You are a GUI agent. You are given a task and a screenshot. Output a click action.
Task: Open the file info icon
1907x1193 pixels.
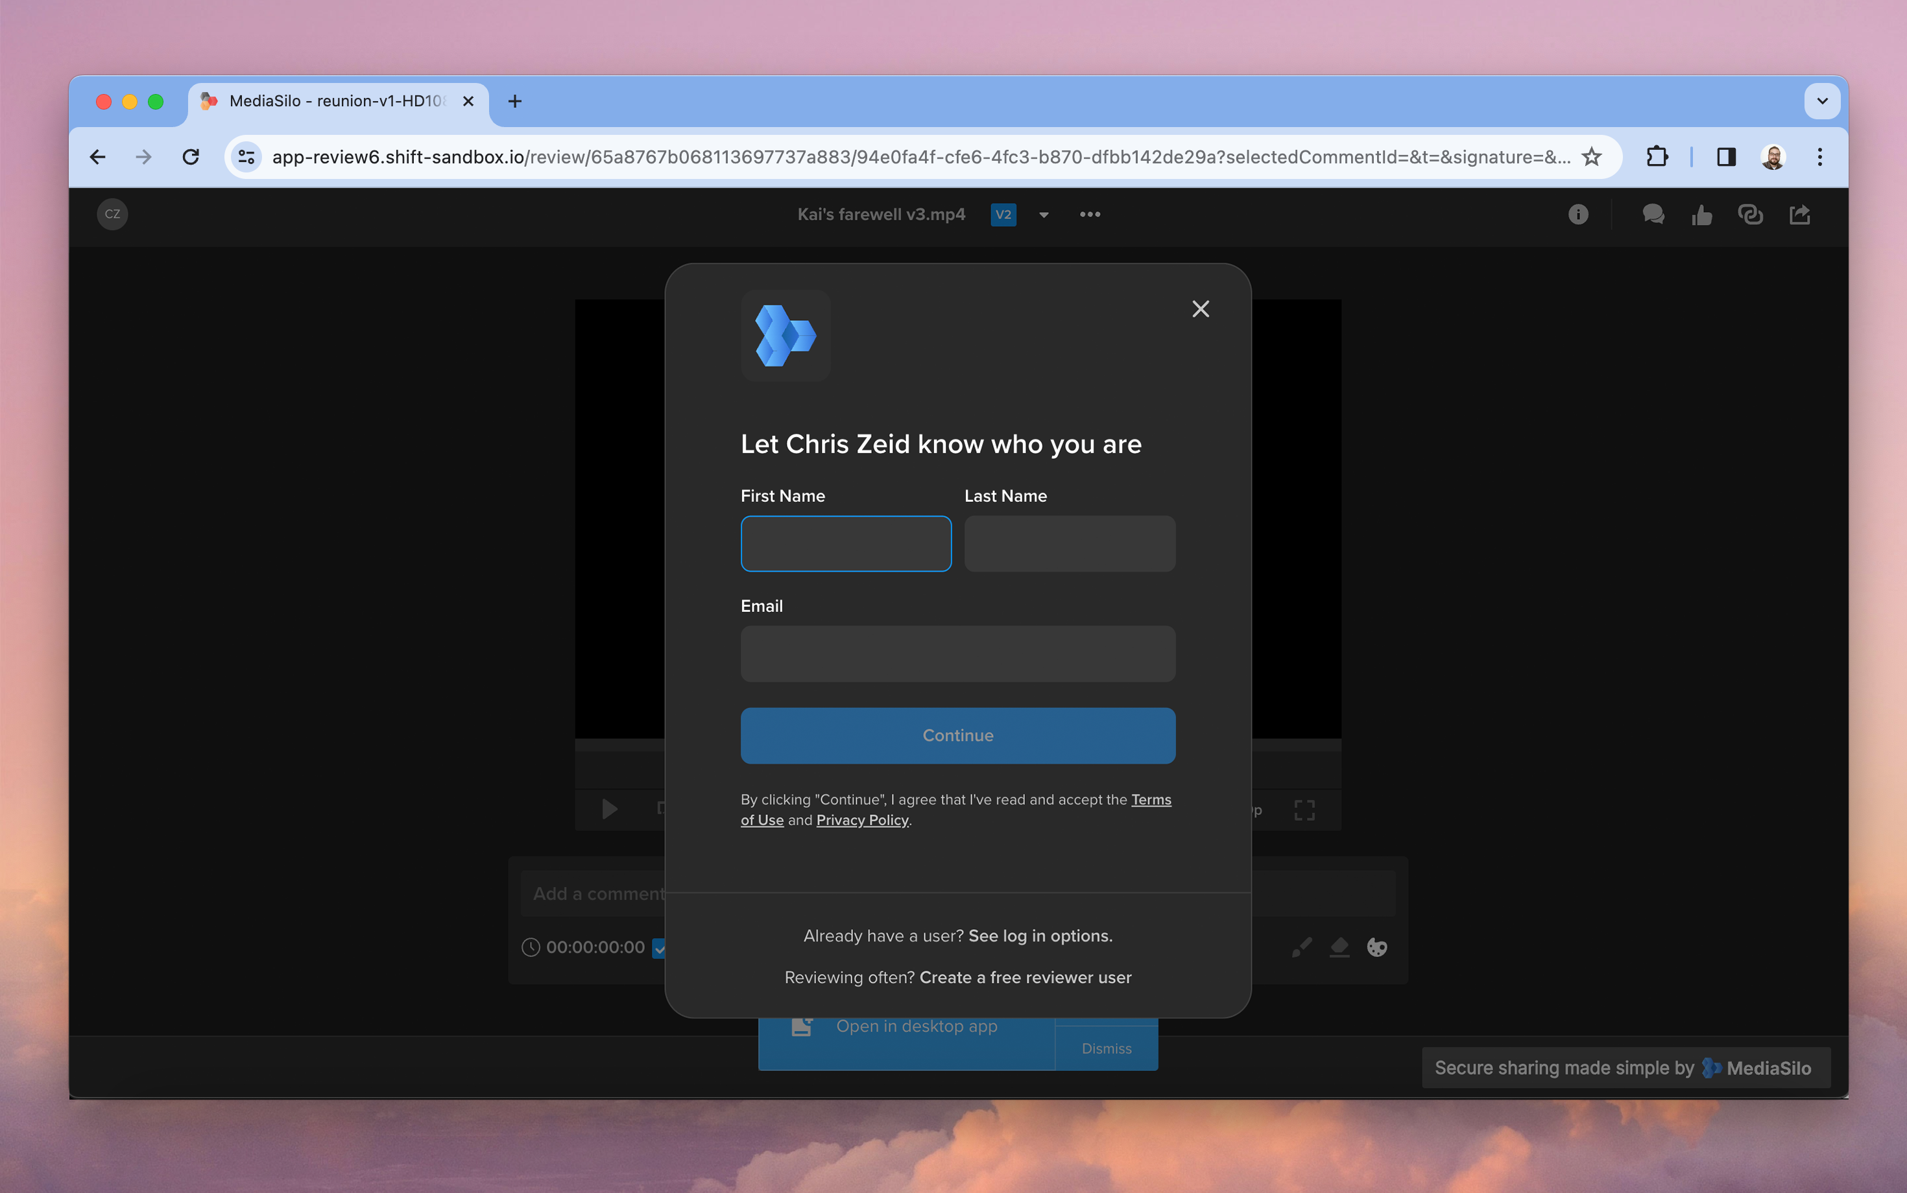click(1577, 215)
